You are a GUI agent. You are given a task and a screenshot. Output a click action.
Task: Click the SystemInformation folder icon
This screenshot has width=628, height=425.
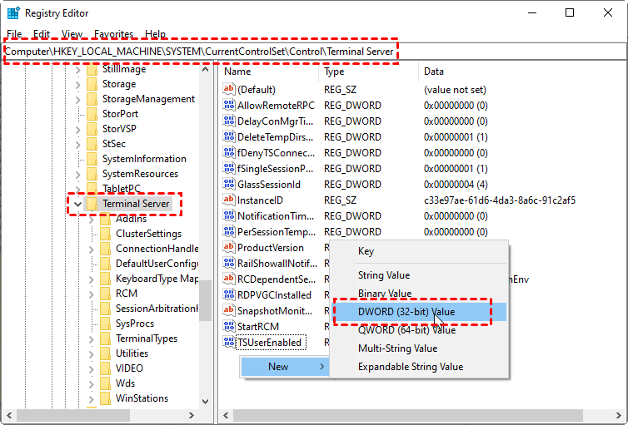pyautogui.click(x=92, y=159)
